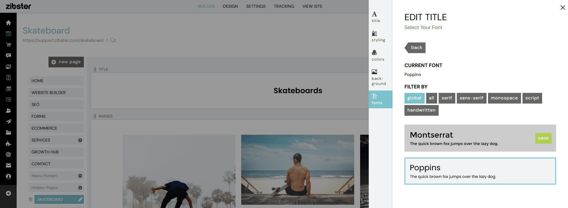568x208 pixels.
Task: Open the styling tab in editor panel
Action: click(x=380, y=36)
